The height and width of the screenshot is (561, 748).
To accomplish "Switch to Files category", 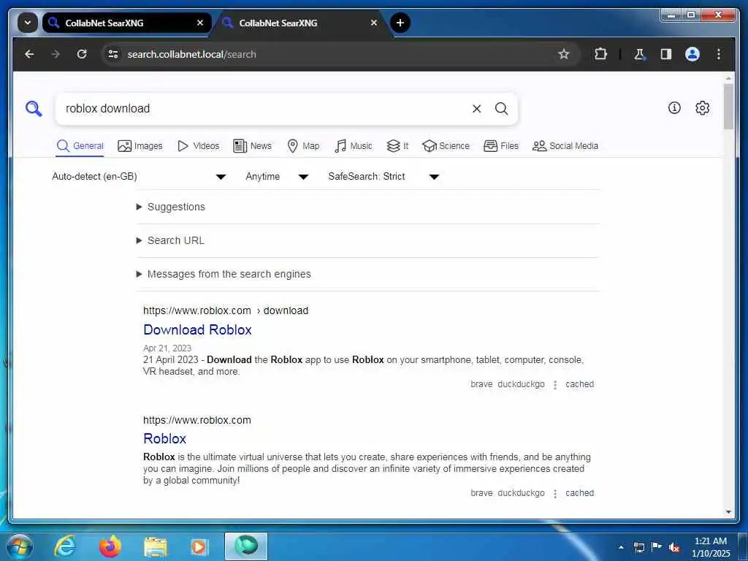I will 501,146.
